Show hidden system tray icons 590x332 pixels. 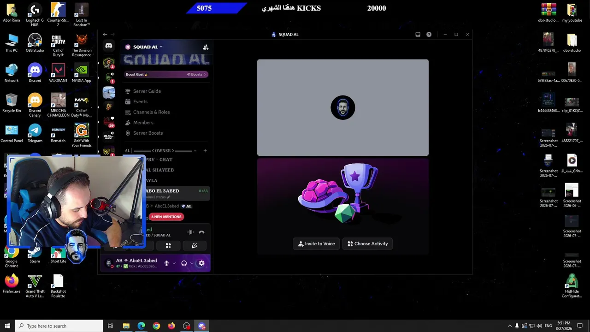[x=509, y=326]
